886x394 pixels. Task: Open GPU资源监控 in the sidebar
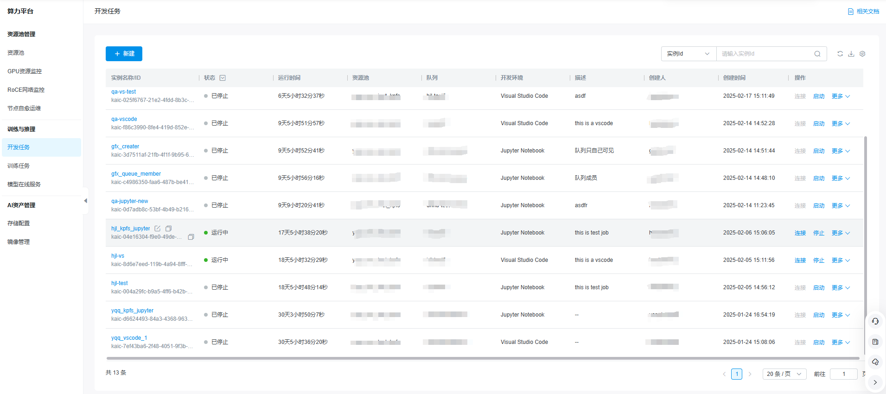[25, 71]
